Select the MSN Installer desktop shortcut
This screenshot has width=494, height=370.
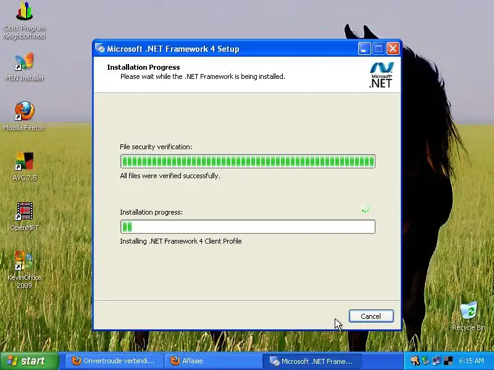click(x=24, y=67)
